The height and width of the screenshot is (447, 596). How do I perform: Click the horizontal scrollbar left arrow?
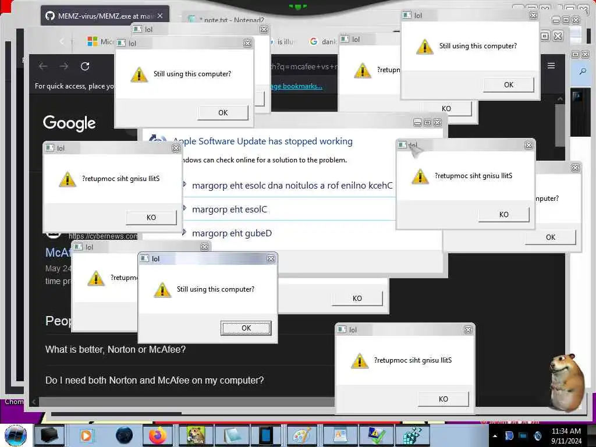click(34, 402)
